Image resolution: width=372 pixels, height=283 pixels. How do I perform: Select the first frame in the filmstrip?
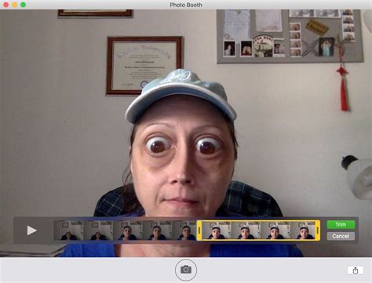pos(69,230)
